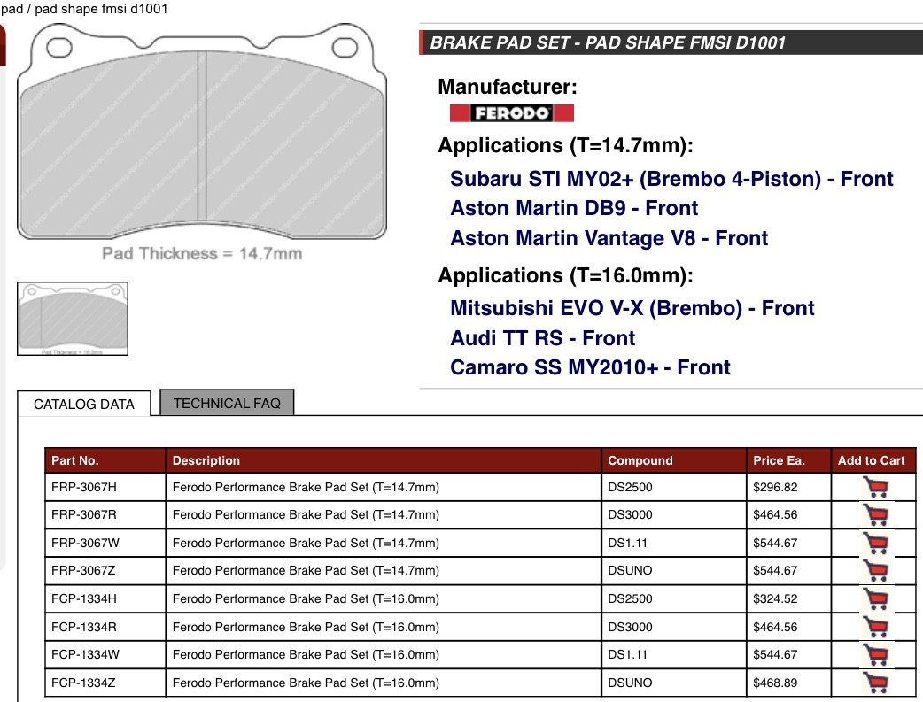The height and width of the screenshot is (702, 923).
Task: Add FRP-3067R to cart
Action: 875,515
